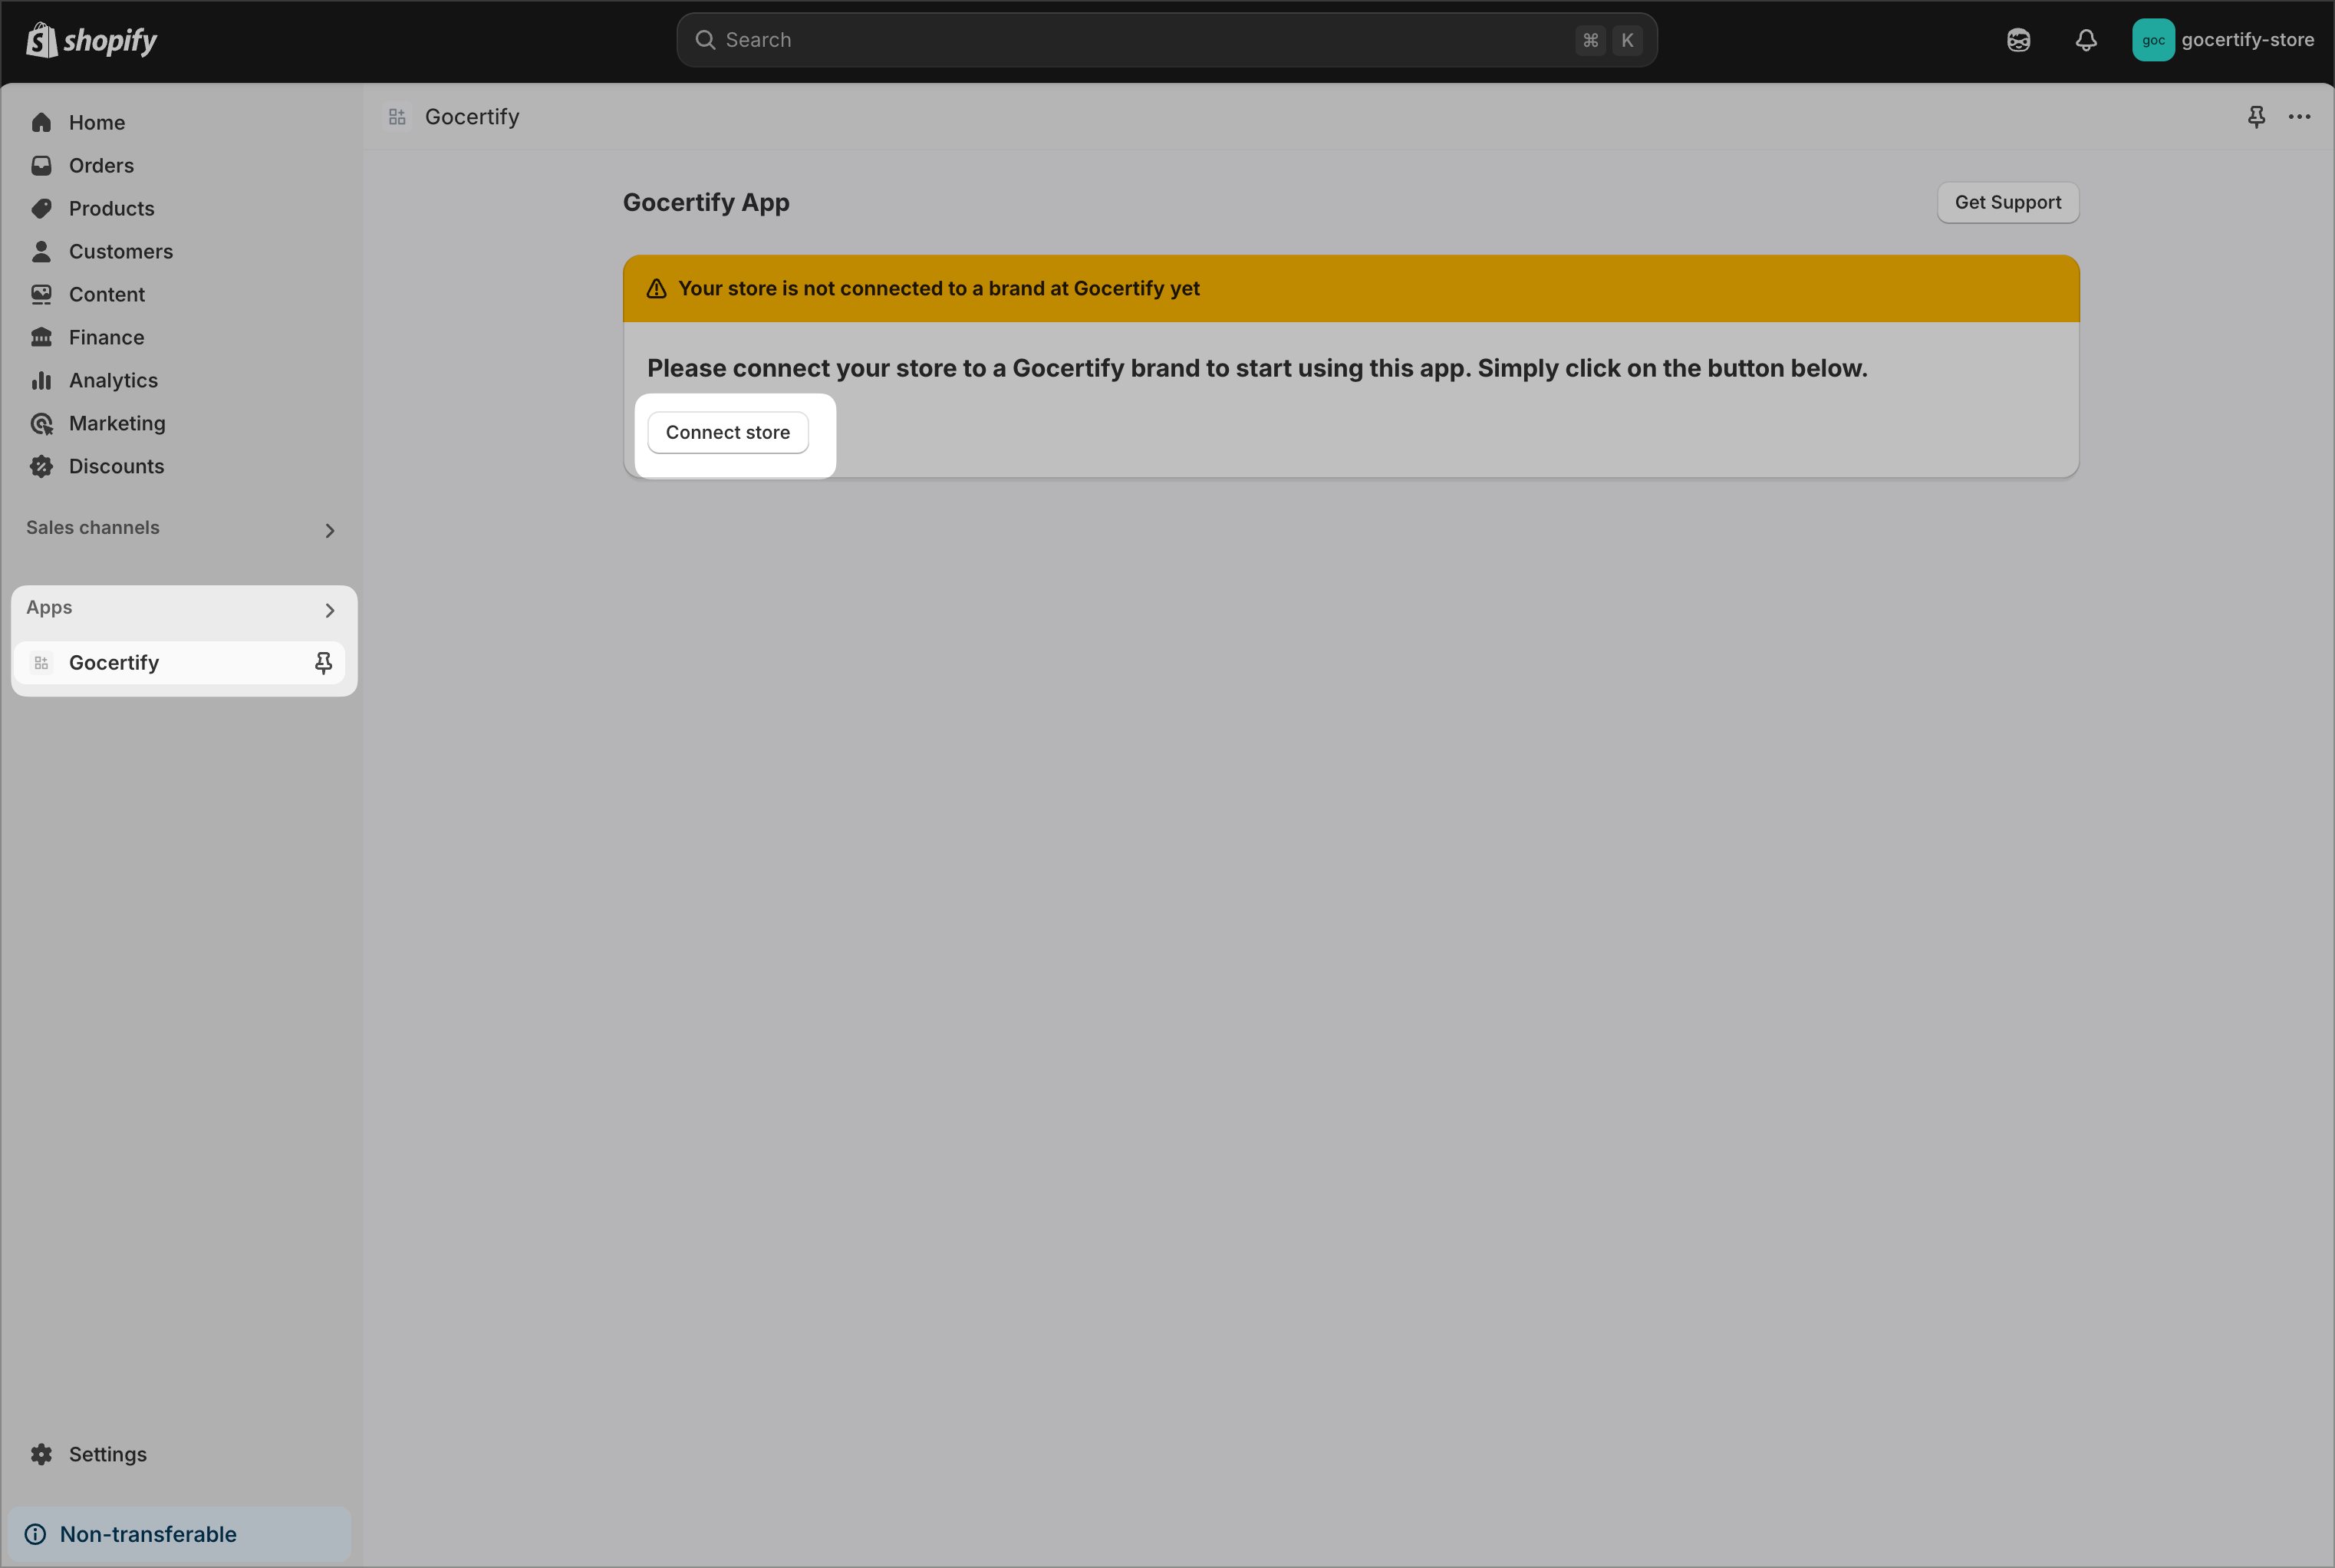Screen dimensions: 2335x1568
Task: Unpin Gocertify in the sidebar
Action: (323, 663)
